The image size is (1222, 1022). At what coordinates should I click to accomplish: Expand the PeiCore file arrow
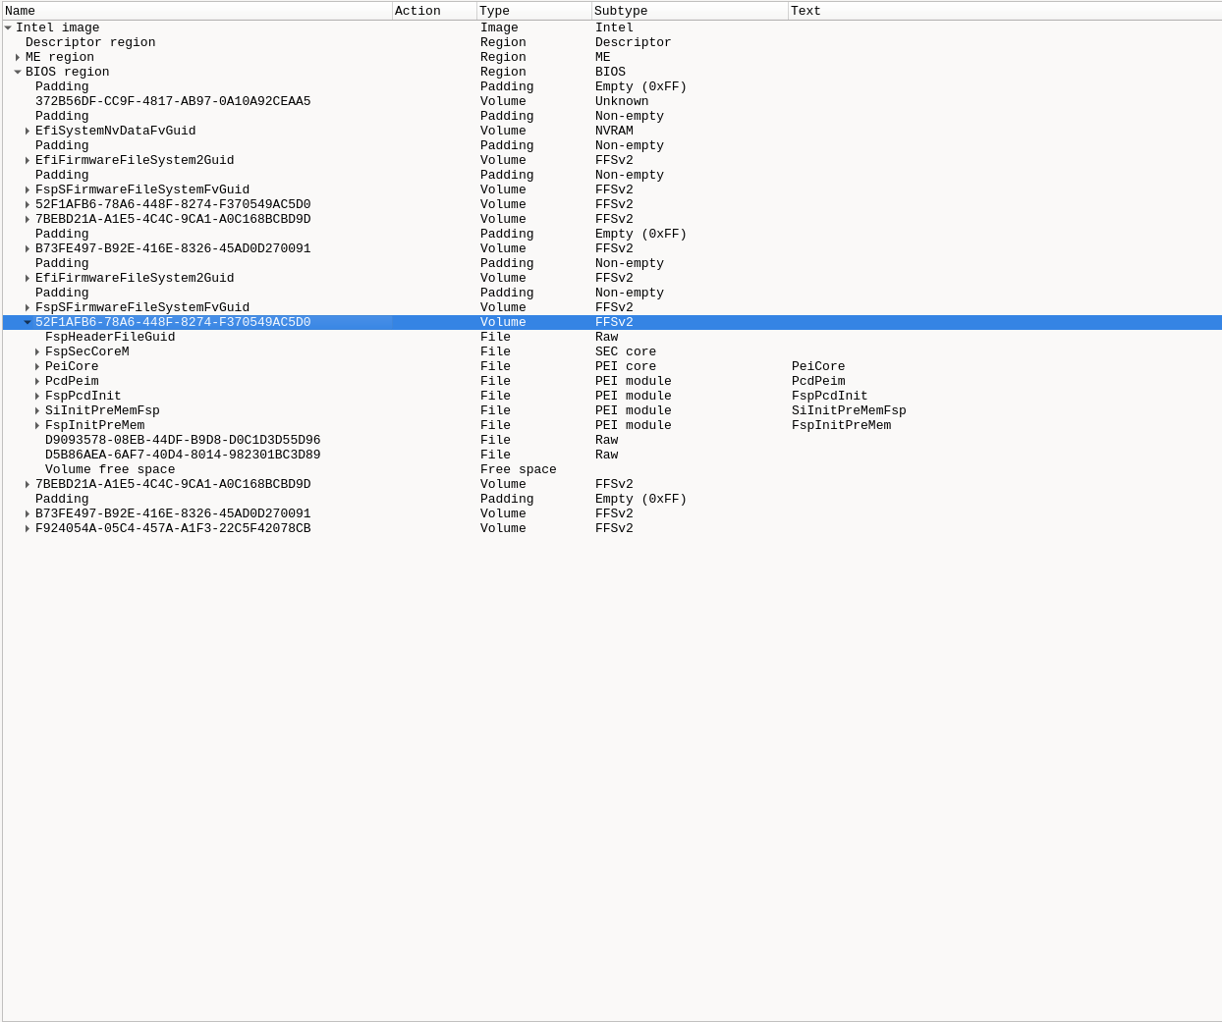coord(37,366)
